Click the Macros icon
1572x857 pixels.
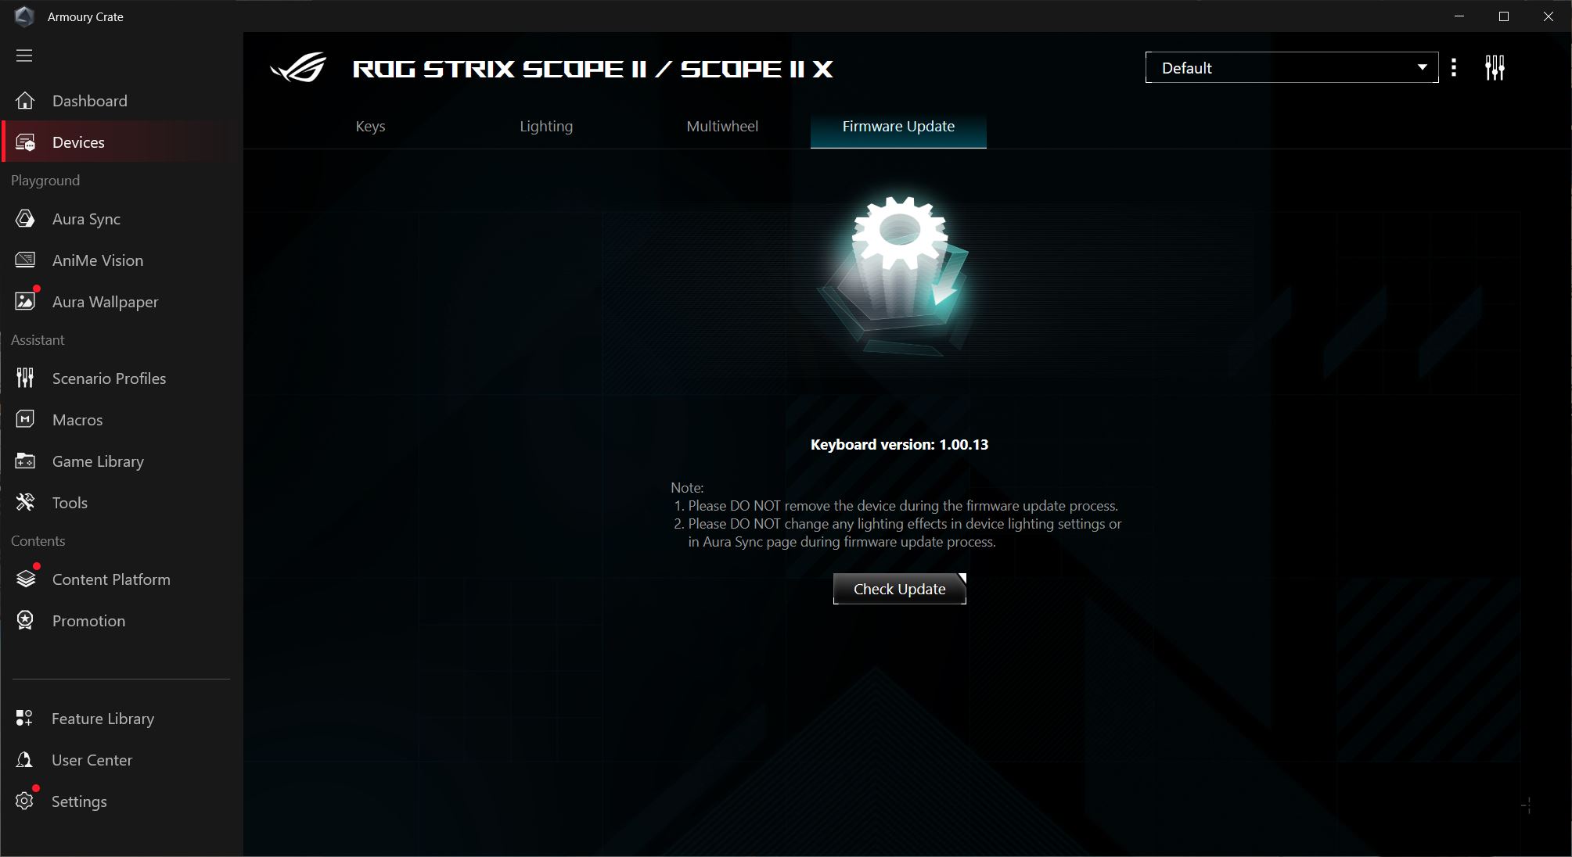tap(25, 420)
